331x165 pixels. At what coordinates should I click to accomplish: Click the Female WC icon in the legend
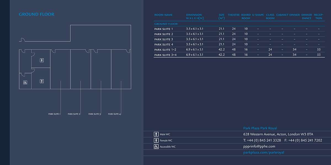point(156,141)
